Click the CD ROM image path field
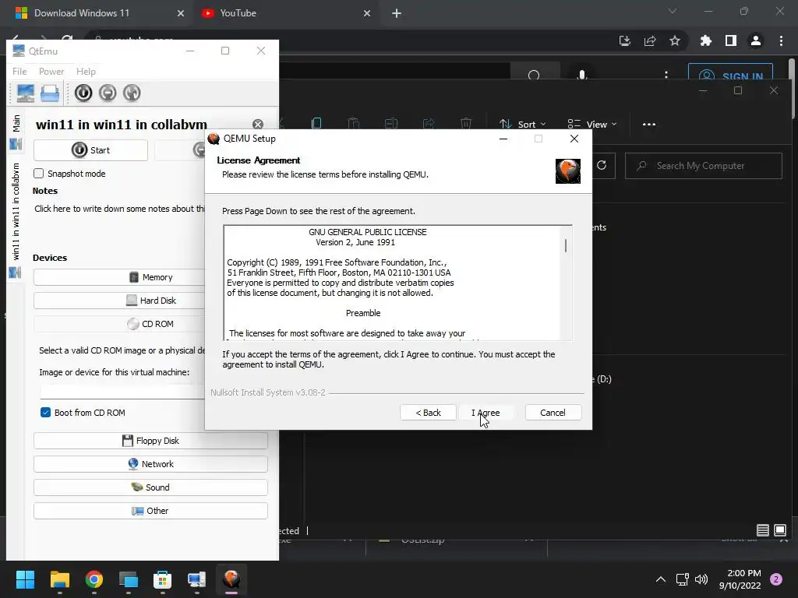 pyautogui.click(x=122, y=391)
